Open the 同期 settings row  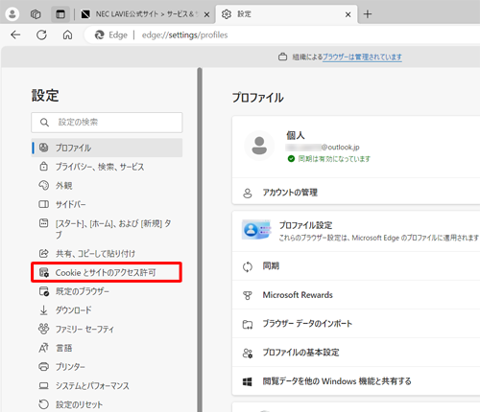356,266
